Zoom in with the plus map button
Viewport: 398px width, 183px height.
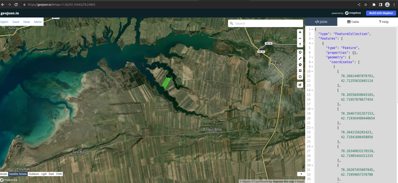tap(300, 32)
